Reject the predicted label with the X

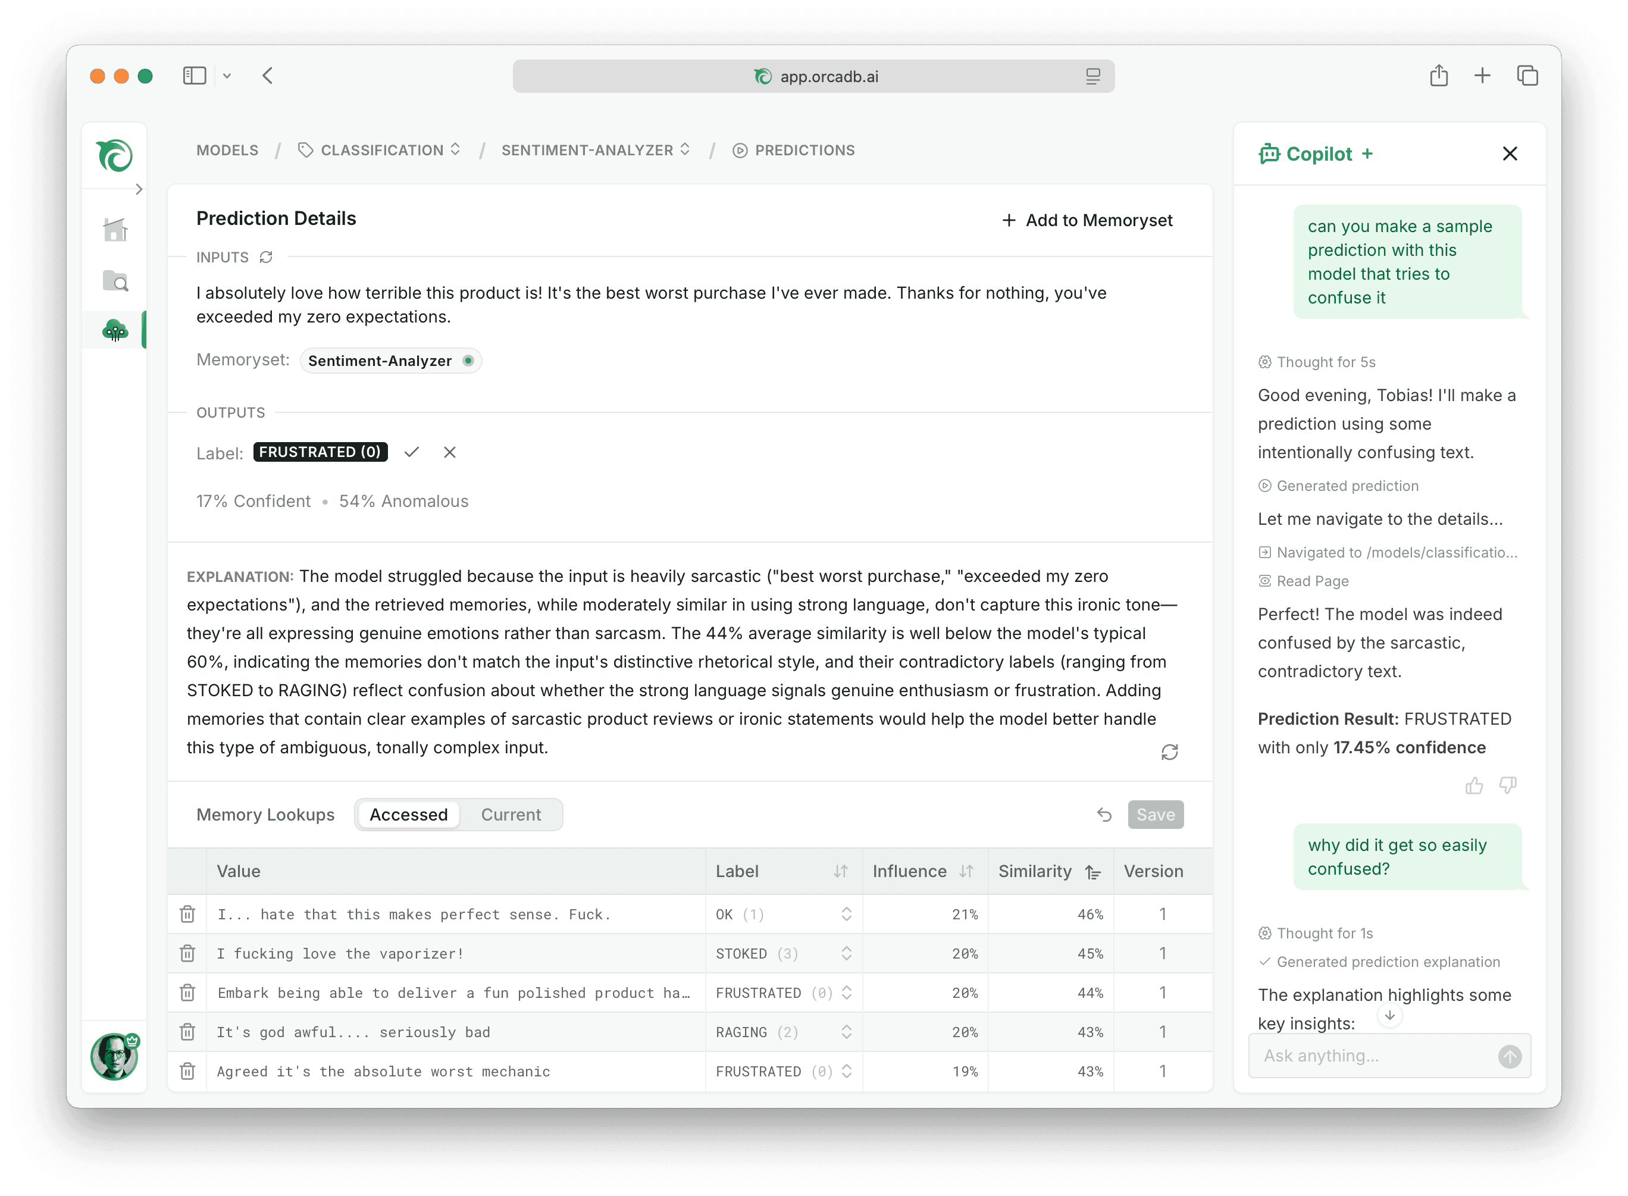coord(449,452)
